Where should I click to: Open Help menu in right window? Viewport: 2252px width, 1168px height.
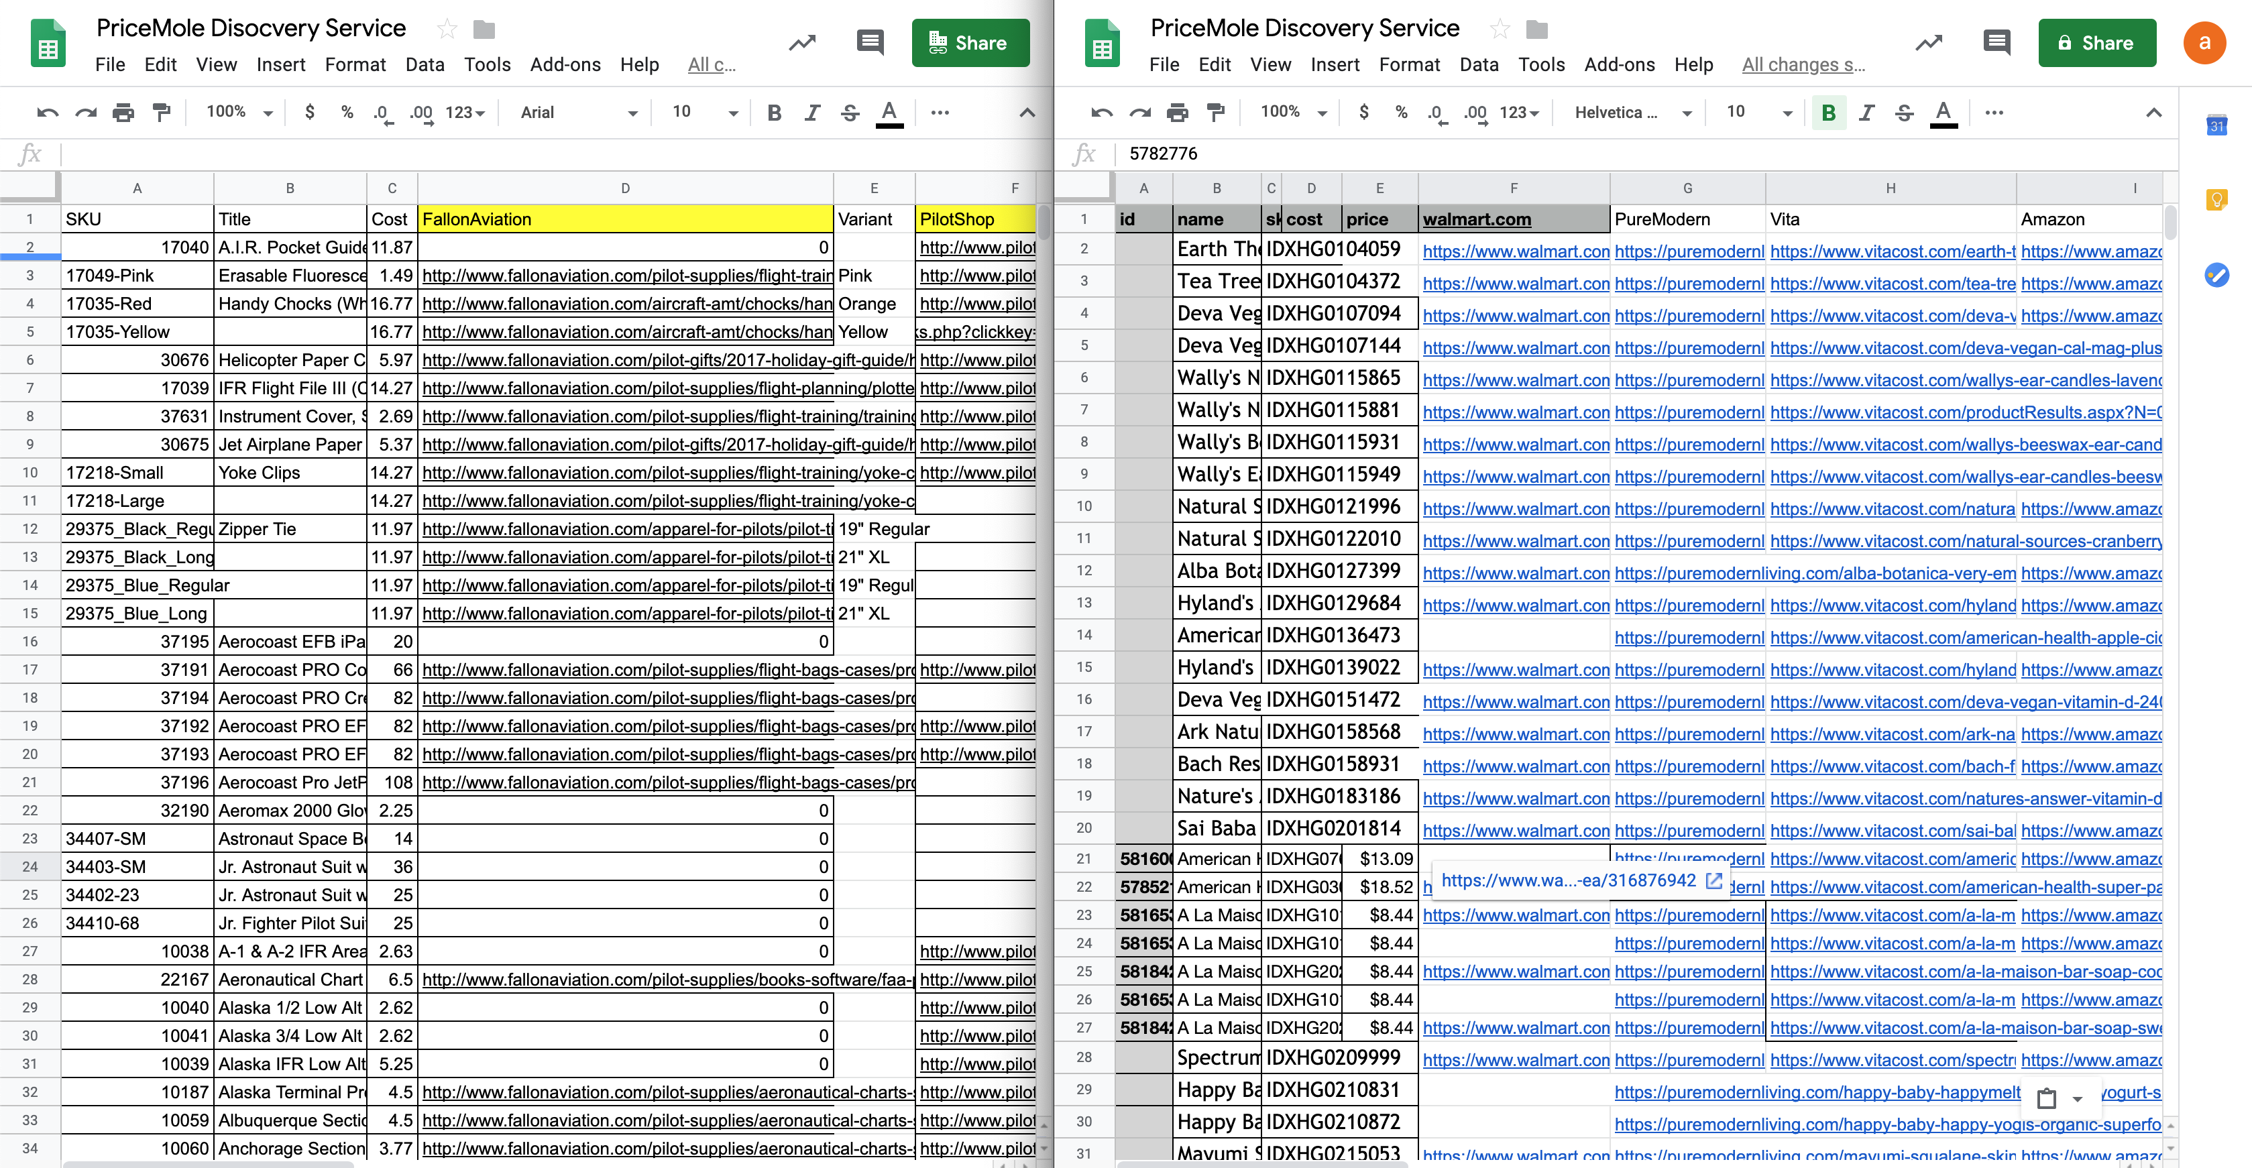point(1693,64)
